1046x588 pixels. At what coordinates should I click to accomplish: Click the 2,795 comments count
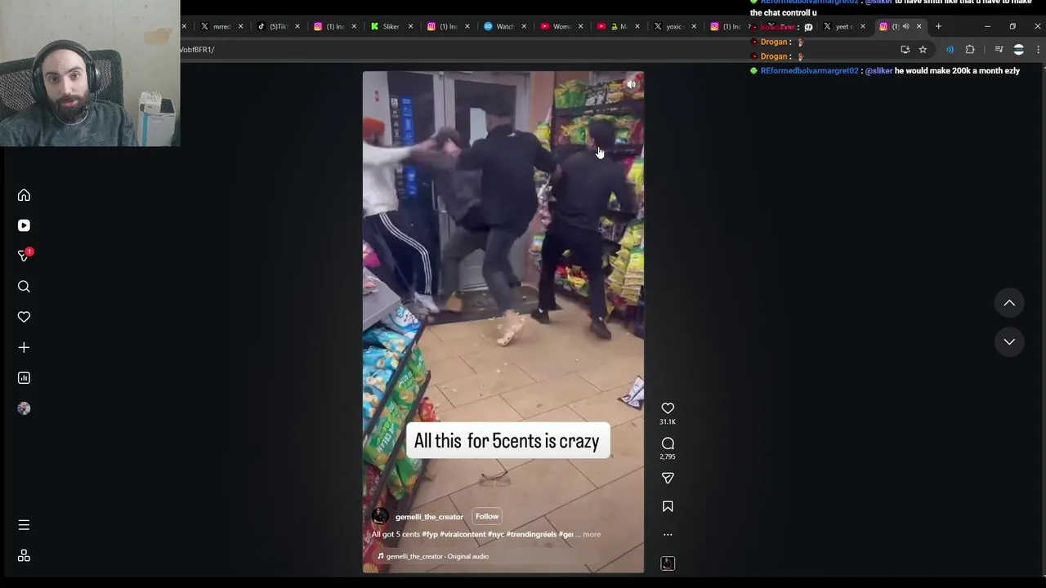click(x=668, y=457)
